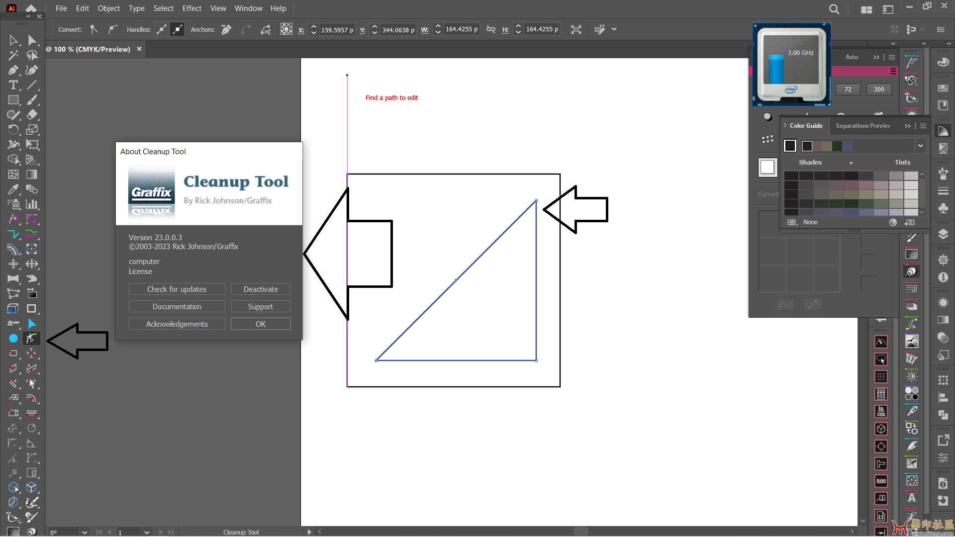The width and height of the screenshot is (955, 537).
Task: Cut path at selected anchor points
Action: pyautogui.click(x=266, y=29)
